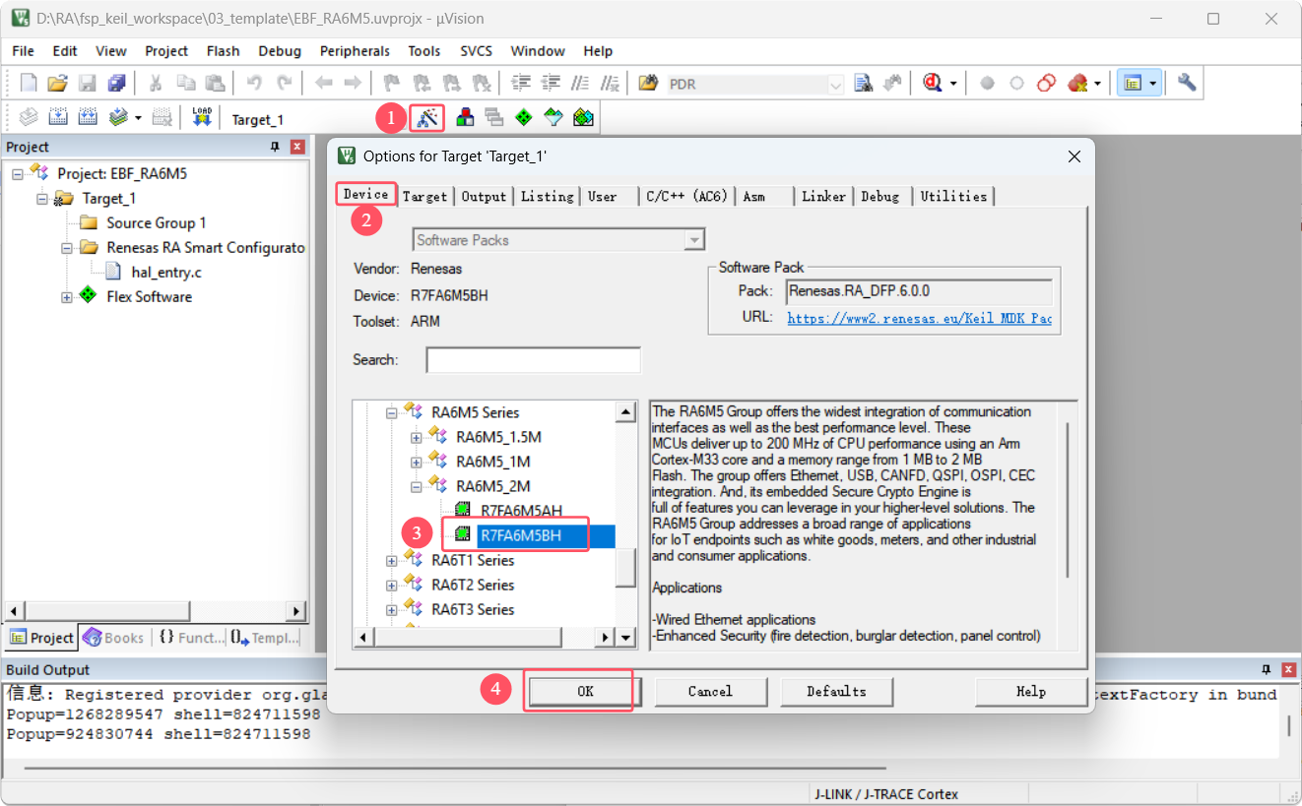The width and height of the screenshot is (1302, 806).
Task: Open the SVCS menu
Action: pos(479,51)
